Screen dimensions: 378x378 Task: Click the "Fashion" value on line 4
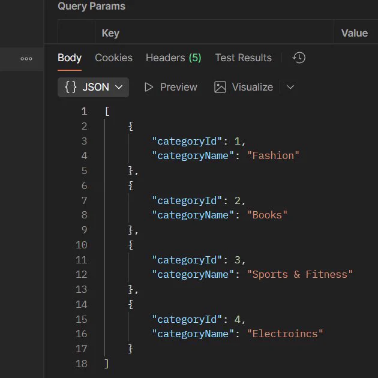[274, 155]
